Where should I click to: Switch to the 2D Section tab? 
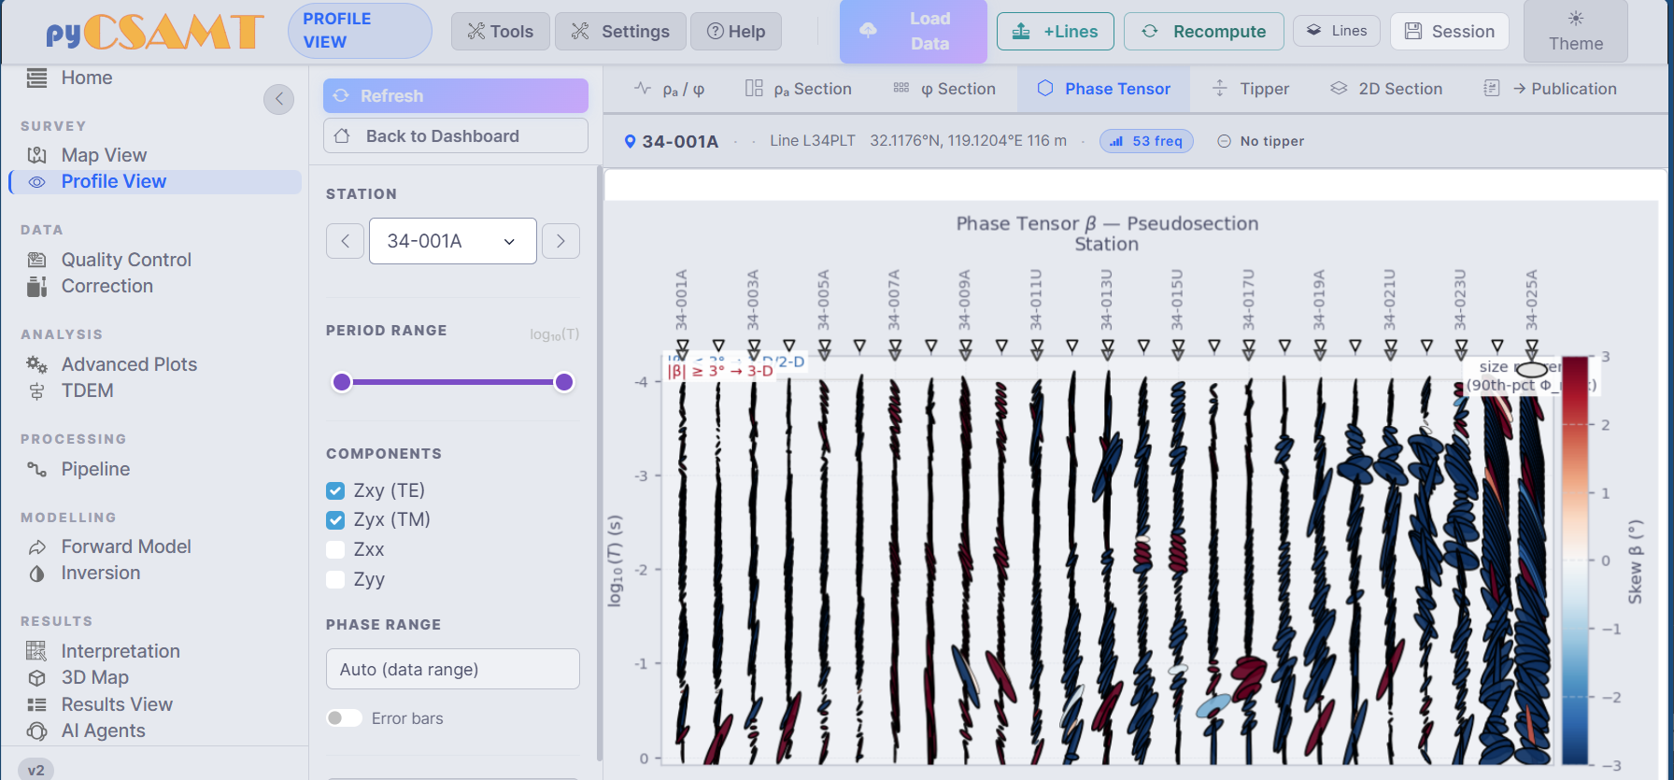point(1386,89)
